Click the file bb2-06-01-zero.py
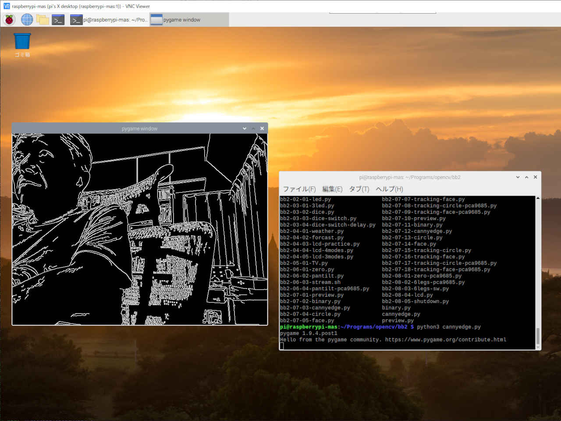Image resolution: width=561 pixels, height=421 pixels. point(307,269)
